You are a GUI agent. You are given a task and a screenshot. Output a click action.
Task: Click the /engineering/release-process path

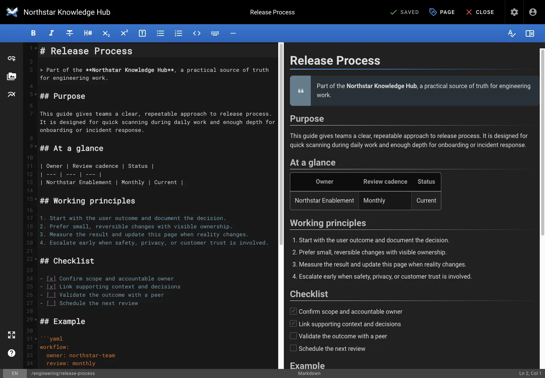(63, 373)
